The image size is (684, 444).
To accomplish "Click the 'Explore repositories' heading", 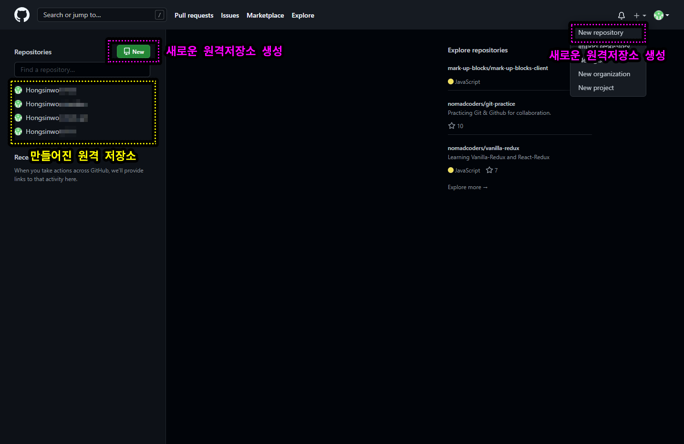I will (477, 50).
